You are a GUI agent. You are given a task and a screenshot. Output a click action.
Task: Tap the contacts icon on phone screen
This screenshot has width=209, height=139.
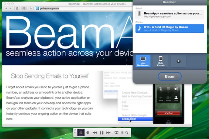176,98
